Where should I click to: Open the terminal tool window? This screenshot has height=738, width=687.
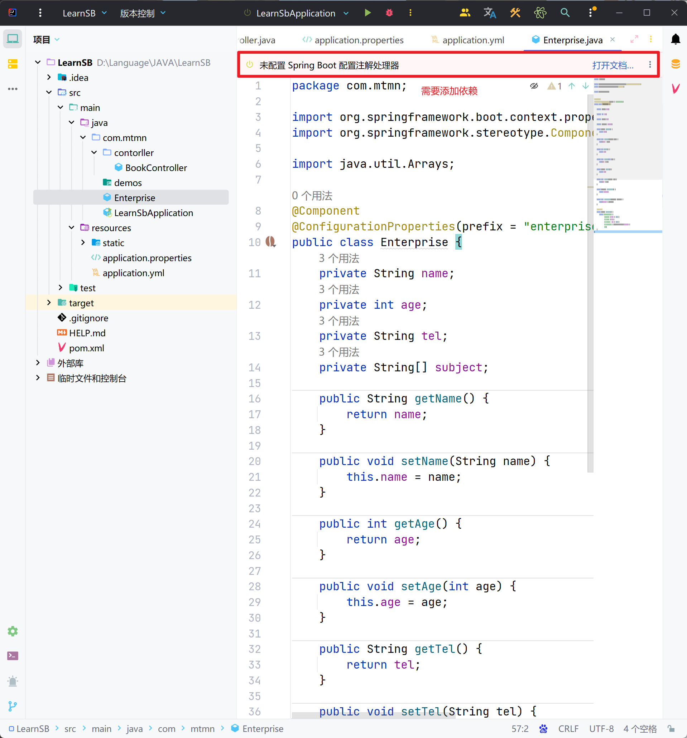(x=13, y=656)
